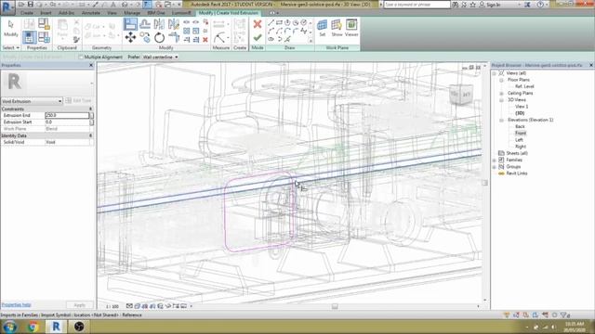595x334 pixels.
Task: Select the Front elevation
Action: 521,134
